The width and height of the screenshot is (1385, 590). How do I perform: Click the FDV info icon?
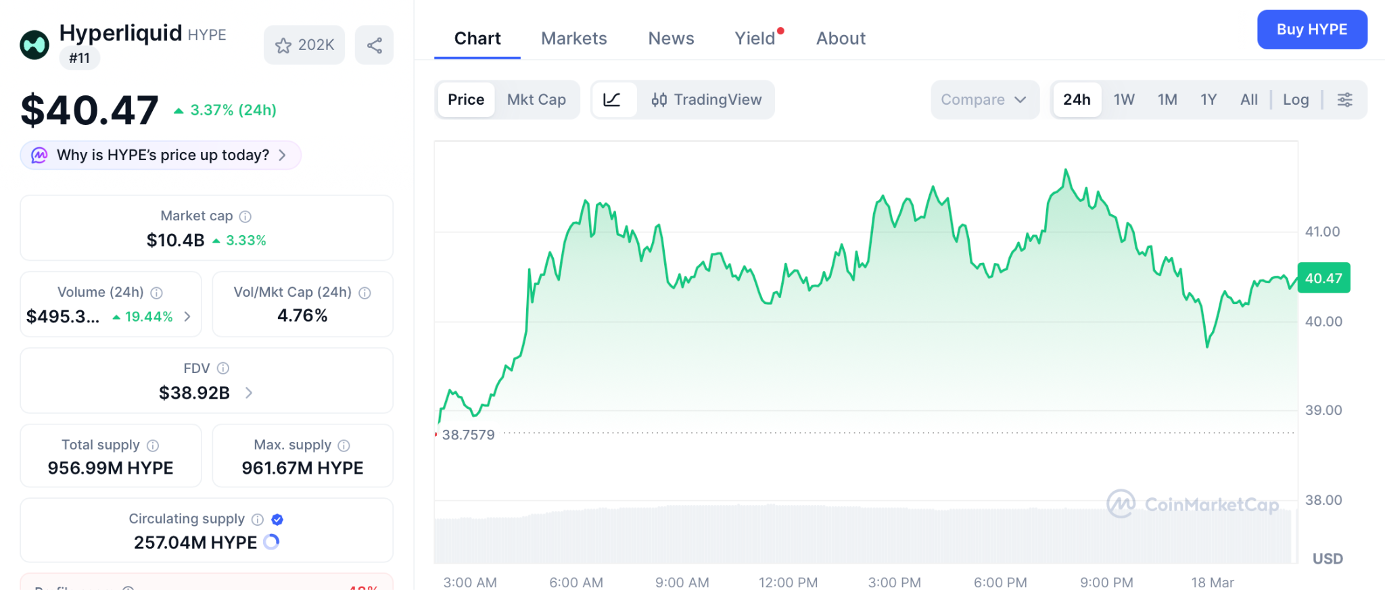click(223, 368)
